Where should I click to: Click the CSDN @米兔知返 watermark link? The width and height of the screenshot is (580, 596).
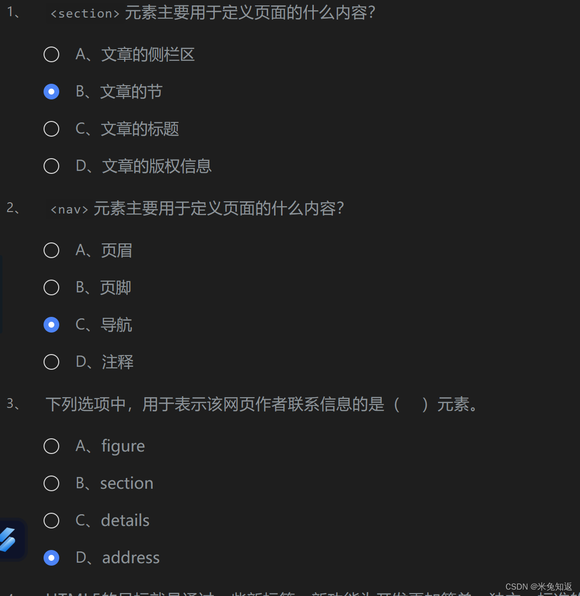(538, 586)
